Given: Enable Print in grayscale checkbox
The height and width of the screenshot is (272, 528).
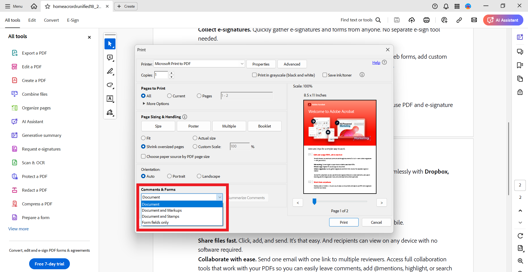Looking at the screenshot, I should click(254, 75).
